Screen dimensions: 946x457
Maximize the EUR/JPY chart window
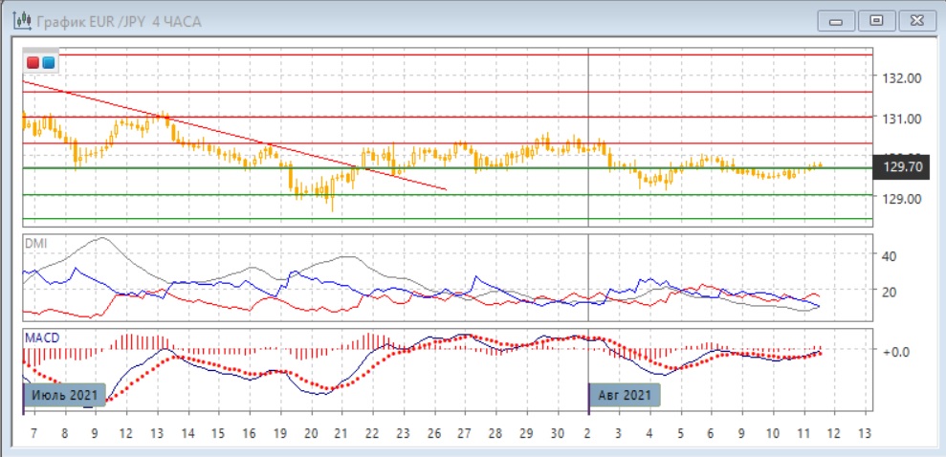click(x=875, y=19)
